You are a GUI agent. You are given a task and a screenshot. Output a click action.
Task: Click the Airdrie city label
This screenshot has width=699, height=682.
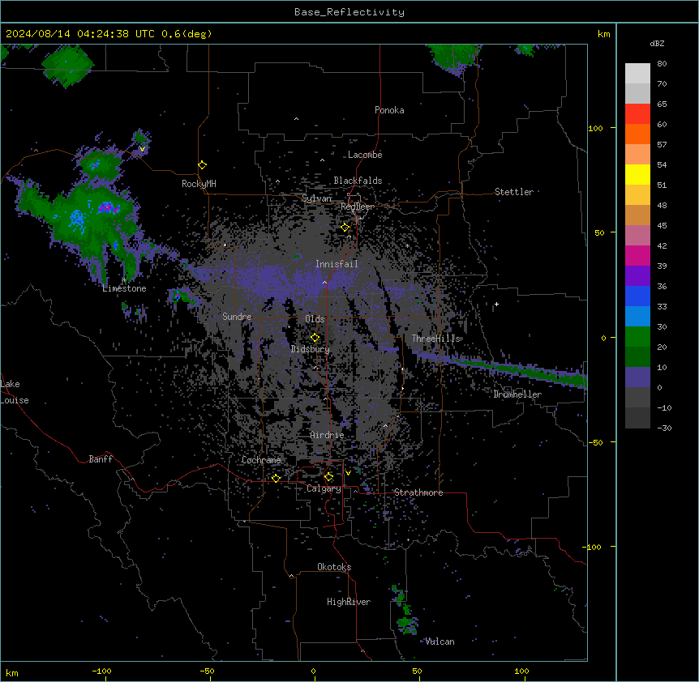coord(328,435)
